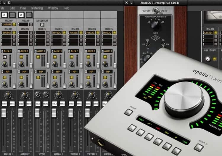Open the Hrr32C insert slot on Virtual 1
Screen dimensions: 222x156
click(x=56, y=33)
